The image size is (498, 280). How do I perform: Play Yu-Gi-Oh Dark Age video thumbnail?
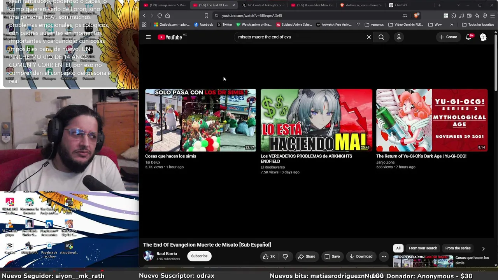[432, 120]
